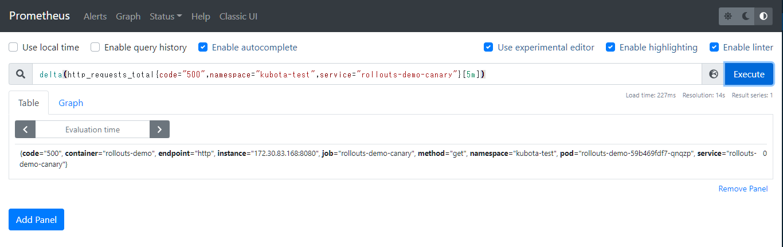Open the Alerts page
Viewport: 783px width, 247px height.
pyautogui.click(x=95, y=16)
